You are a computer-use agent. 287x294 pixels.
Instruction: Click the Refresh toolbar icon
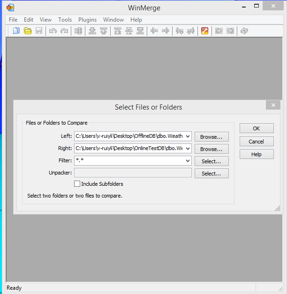pyautogui.click(x=244, y=31)
